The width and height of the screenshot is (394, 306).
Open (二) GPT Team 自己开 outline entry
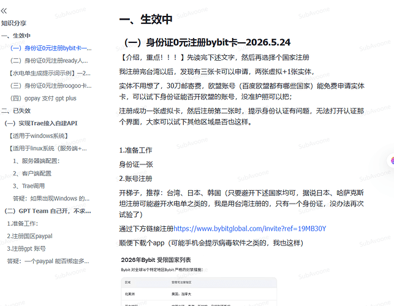click(x=48, y=211)
